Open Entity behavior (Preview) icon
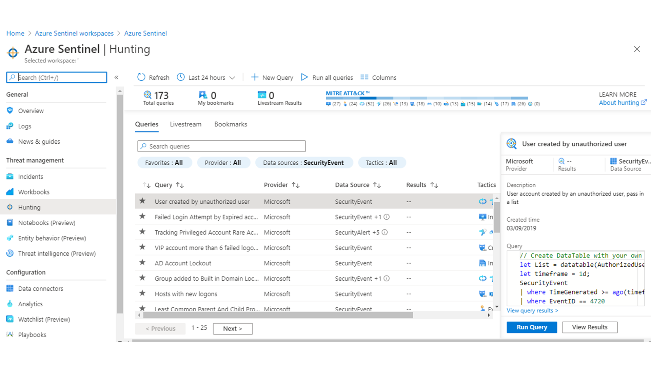651x366 pixels. tap(10, 238)
